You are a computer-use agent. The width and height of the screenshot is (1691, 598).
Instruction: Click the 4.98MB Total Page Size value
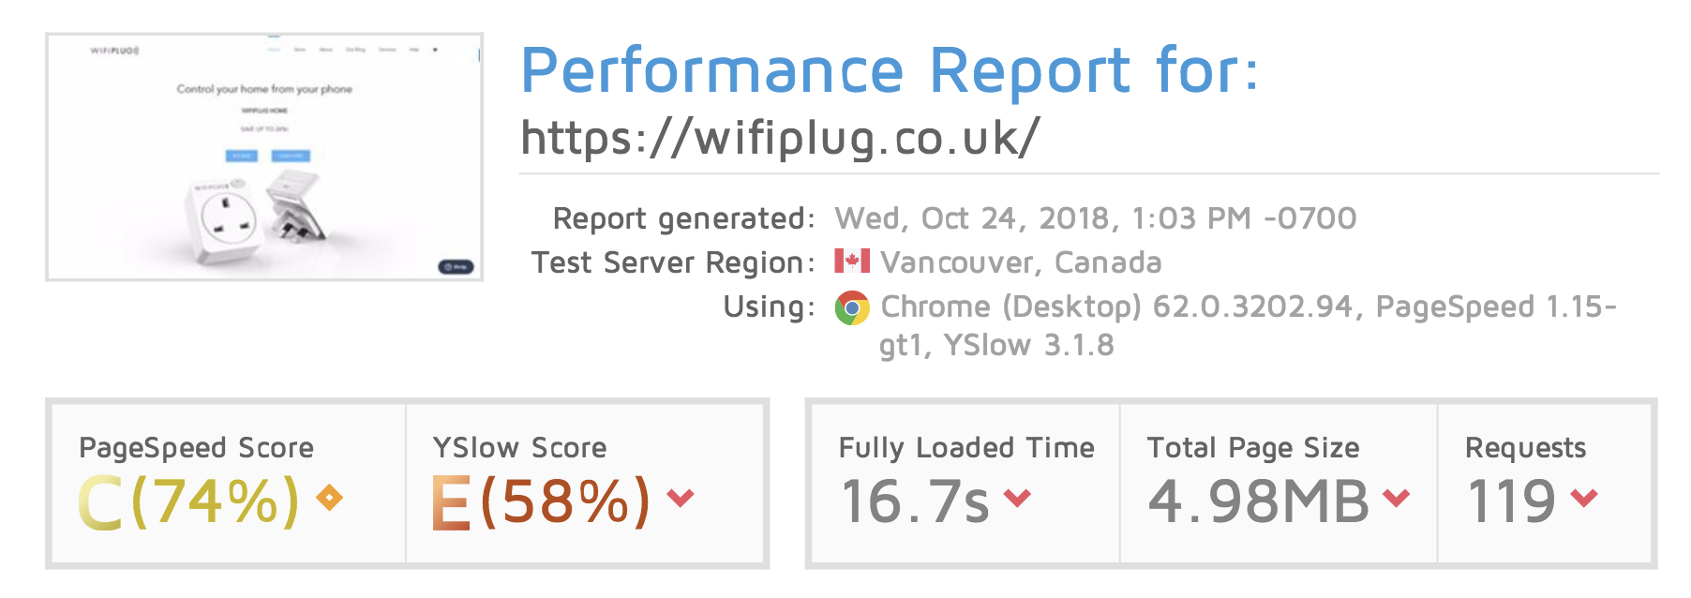1259,501
